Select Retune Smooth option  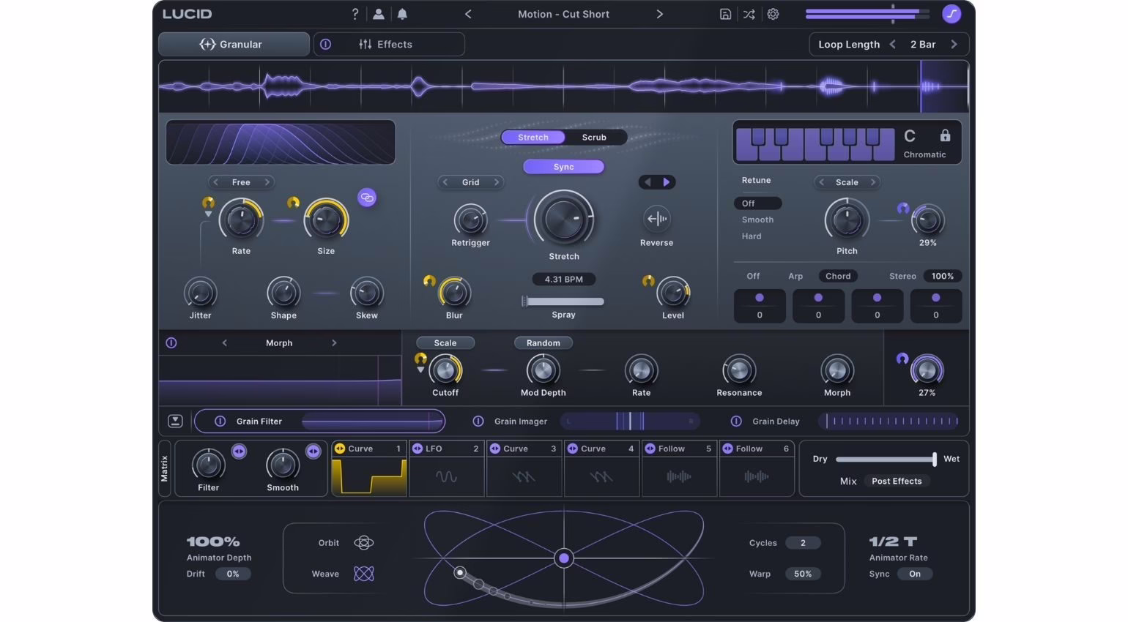click(x=757, y=220)
